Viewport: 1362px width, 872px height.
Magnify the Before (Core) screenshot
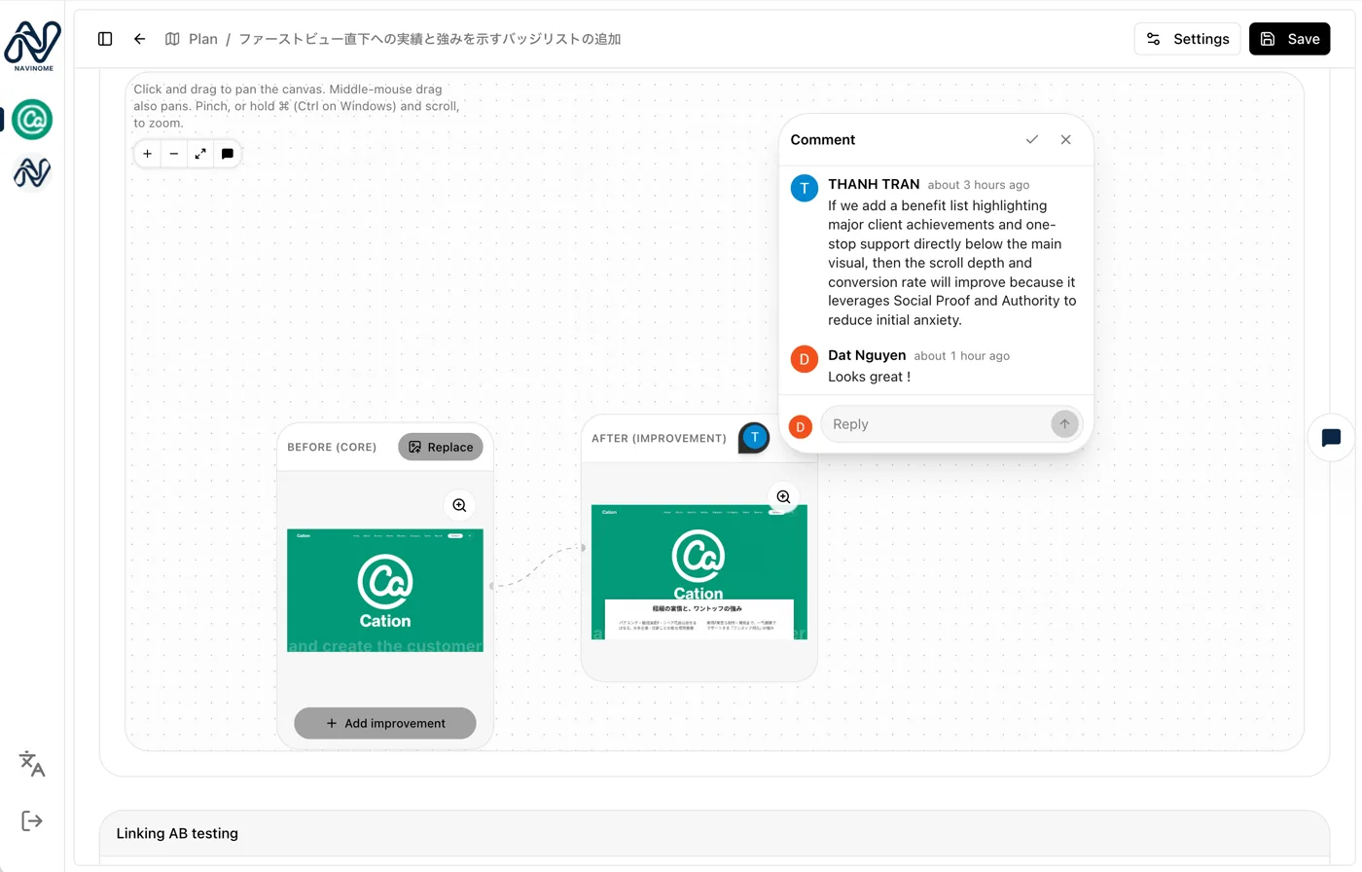459,505
